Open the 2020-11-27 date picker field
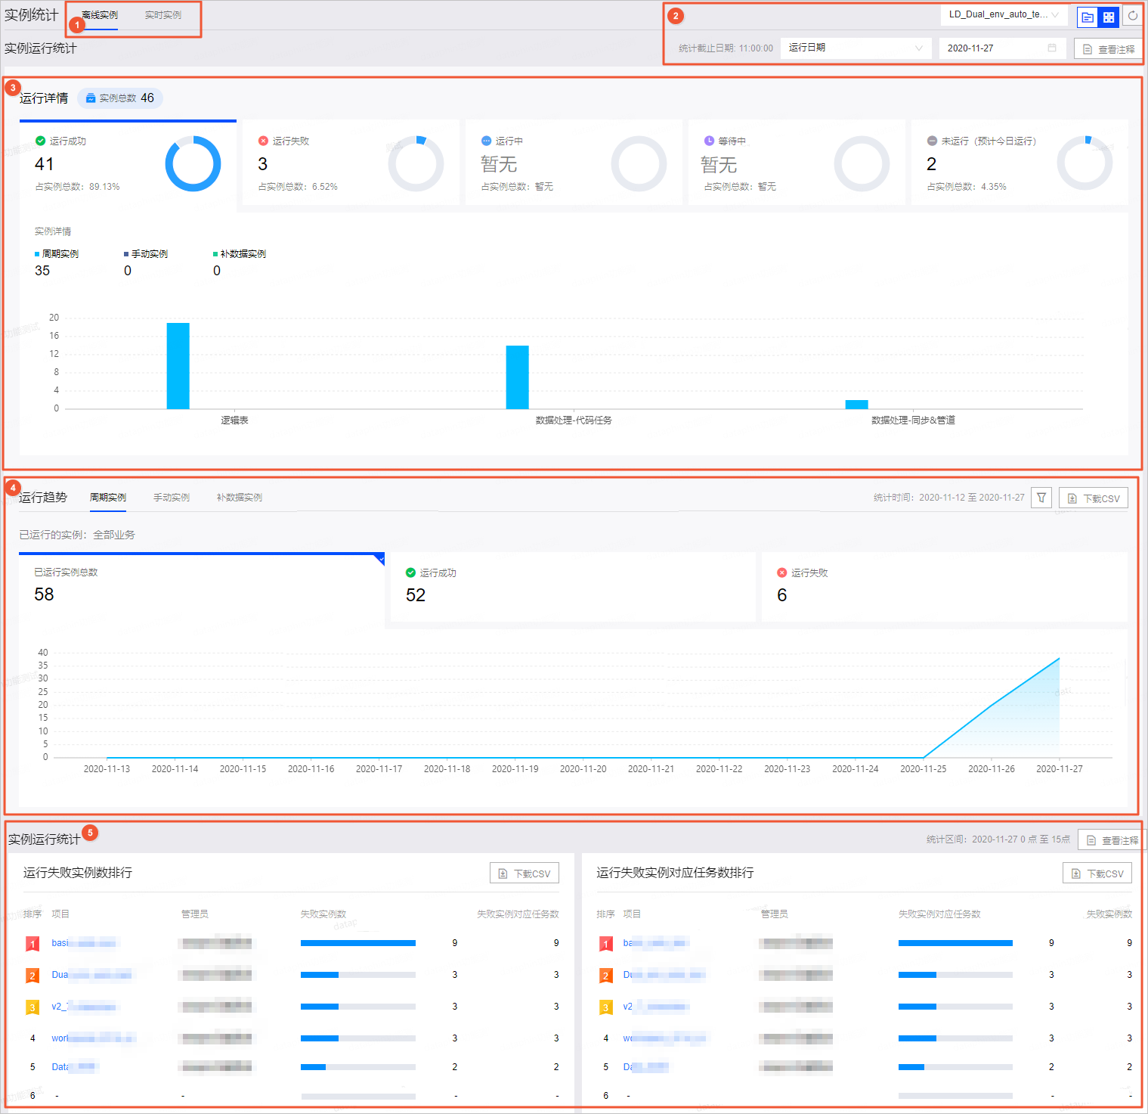This screenshot has height=1114, width=1148. tap(1002, 48)
